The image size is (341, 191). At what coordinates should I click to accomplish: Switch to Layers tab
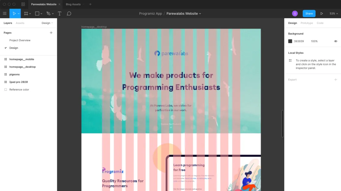tap(8, 23)
